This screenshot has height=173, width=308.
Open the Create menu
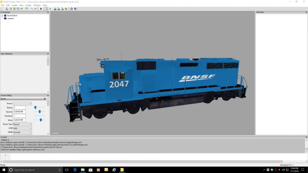[x=14, y=5]
